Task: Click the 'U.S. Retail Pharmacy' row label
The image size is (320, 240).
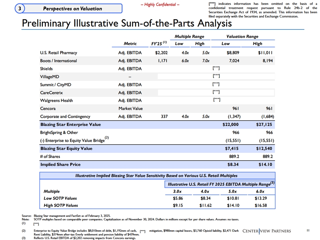Action: (59, 53)
